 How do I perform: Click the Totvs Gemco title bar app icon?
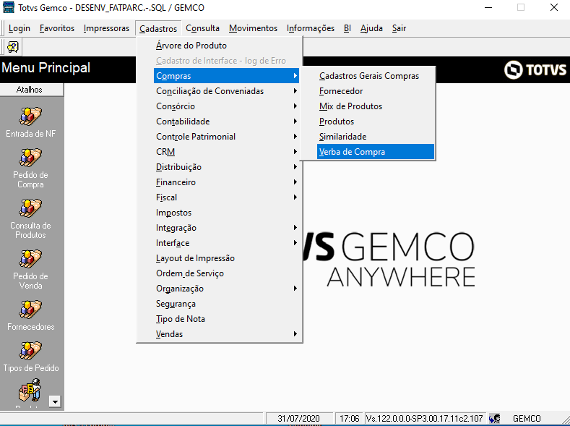(x=9, y=7)
